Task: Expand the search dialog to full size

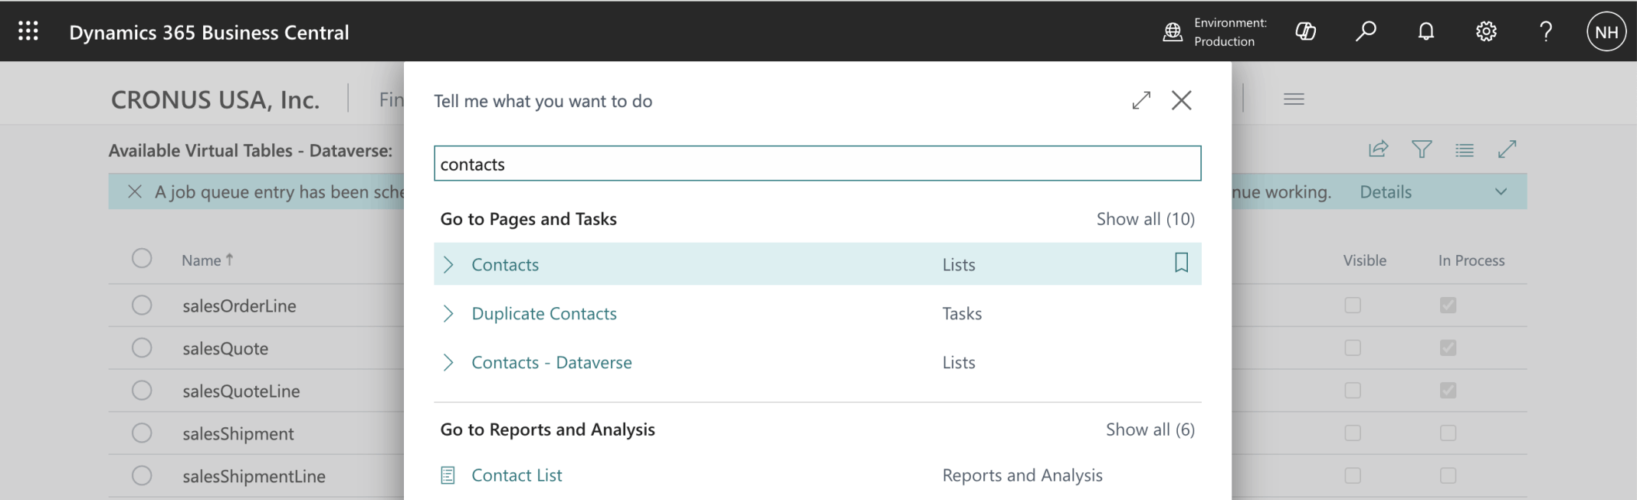Action: click(x=1141, y=100)
